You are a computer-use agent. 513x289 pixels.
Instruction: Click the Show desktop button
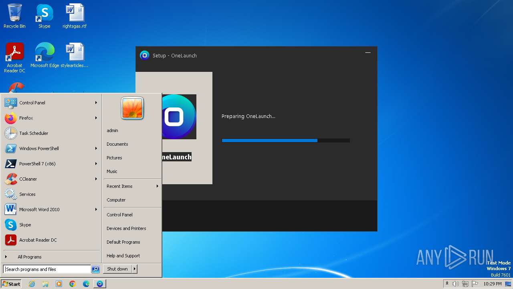tap(508, 284)
